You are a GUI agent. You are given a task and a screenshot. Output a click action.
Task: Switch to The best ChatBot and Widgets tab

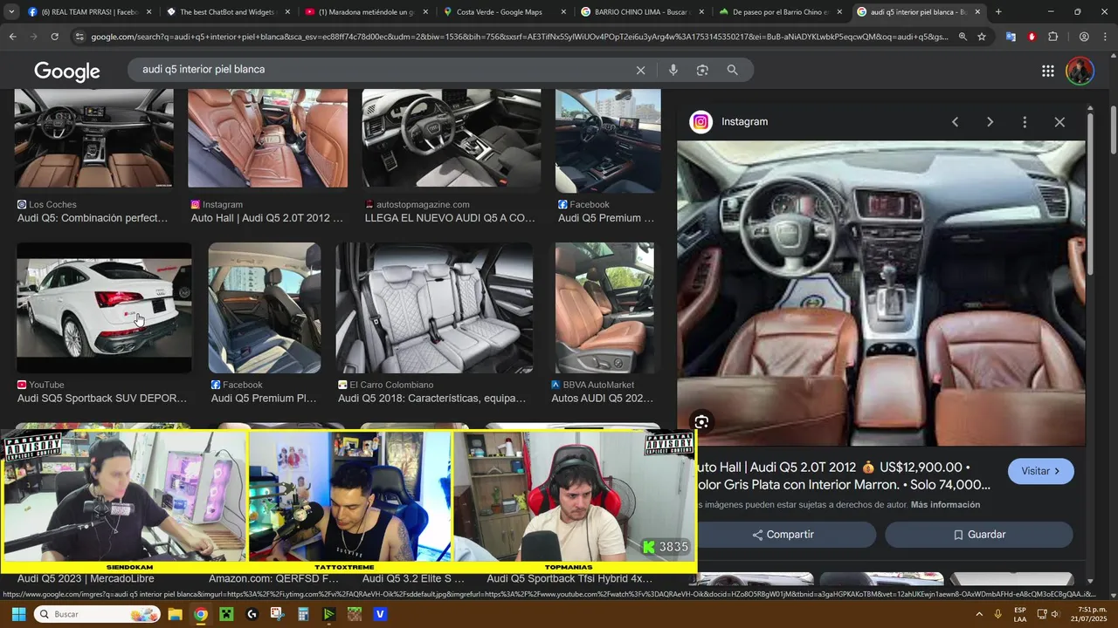[x=227, y=12]
